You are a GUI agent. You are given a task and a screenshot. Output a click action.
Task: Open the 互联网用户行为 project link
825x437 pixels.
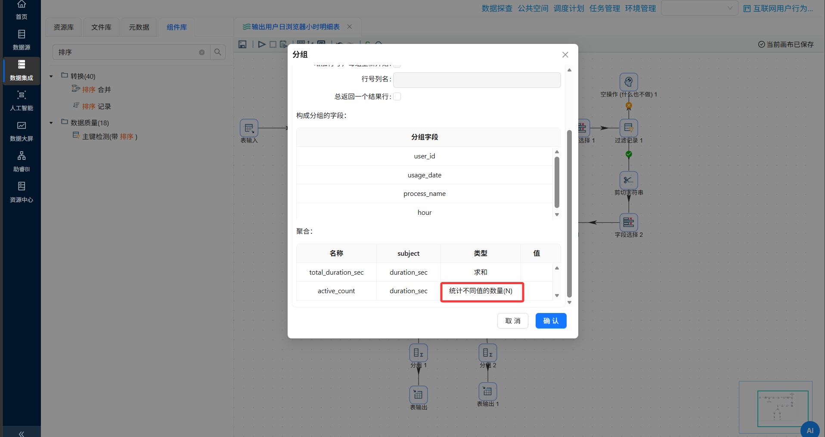(778, 8)
